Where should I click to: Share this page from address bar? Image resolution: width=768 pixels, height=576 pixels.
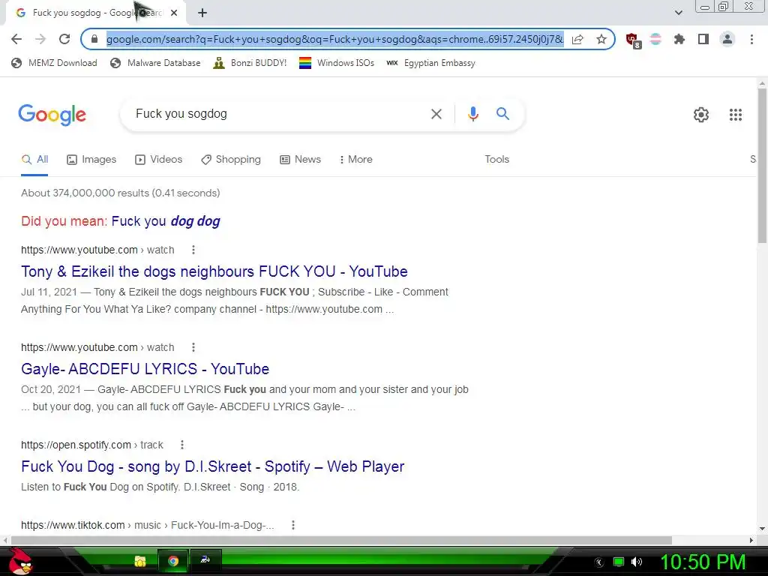pyautogui.click(x=578, y=39)
